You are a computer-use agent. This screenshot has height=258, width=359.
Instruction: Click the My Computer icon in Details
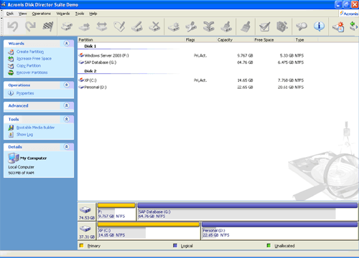tap(14, 158)
